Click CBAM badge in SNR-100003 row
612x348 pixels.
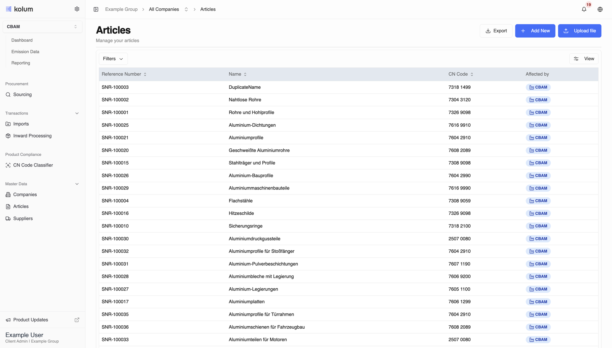pos(538,87)
